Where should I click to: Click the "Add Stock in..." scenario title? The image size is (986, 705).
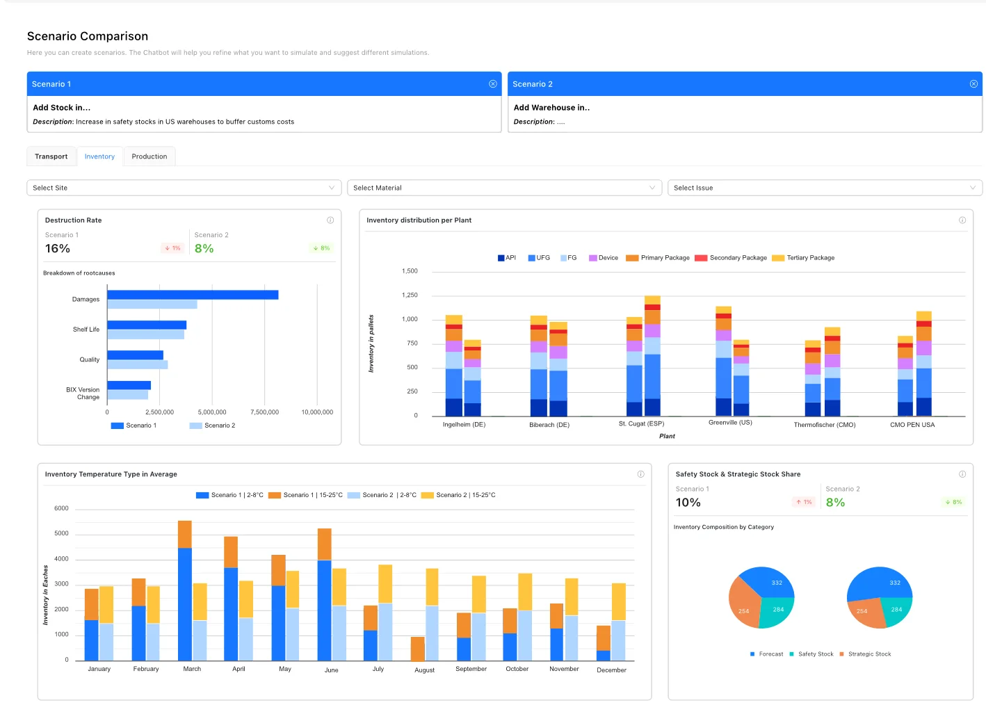[x=61, y=108]
